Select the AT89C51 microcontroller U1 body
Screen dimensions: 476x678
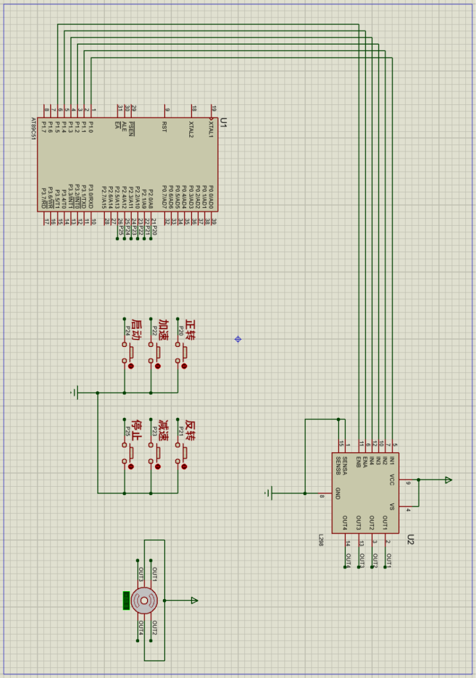click(x=127, y=164)
